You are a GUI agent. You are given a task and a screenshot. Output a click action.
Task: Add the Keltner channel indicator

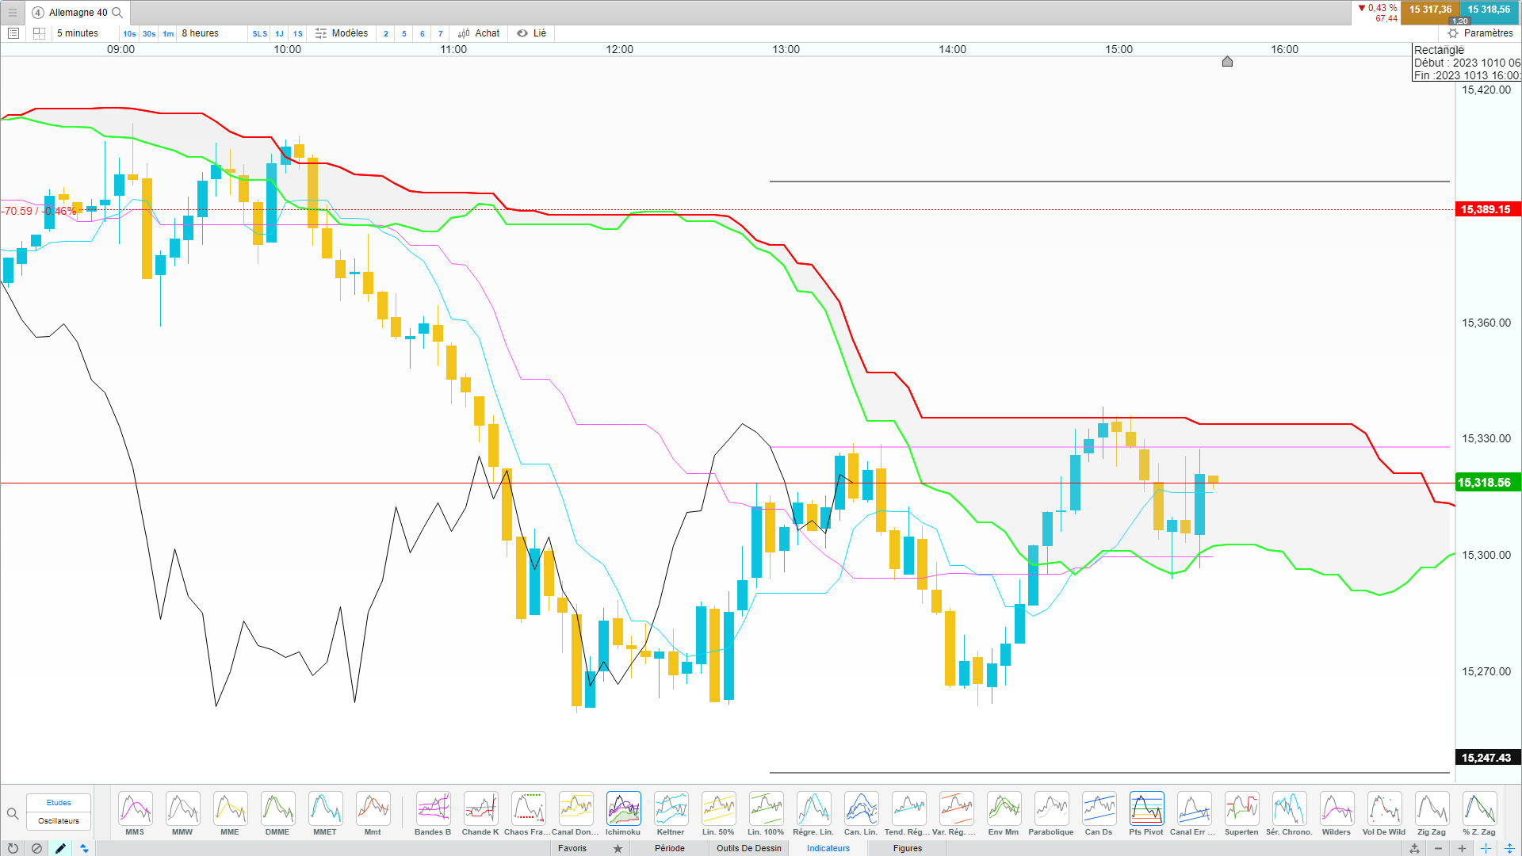click(x=671, y=809)
